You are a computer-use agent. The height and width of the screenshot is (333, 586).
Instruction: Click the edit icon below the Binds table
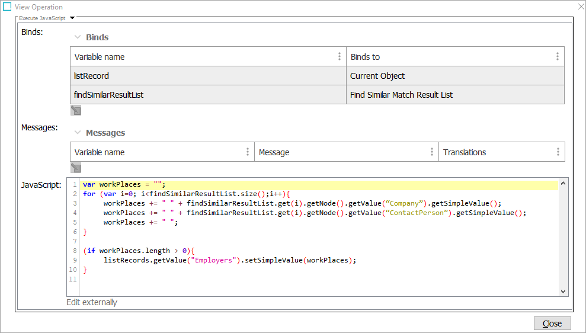(x=76, y=110)
